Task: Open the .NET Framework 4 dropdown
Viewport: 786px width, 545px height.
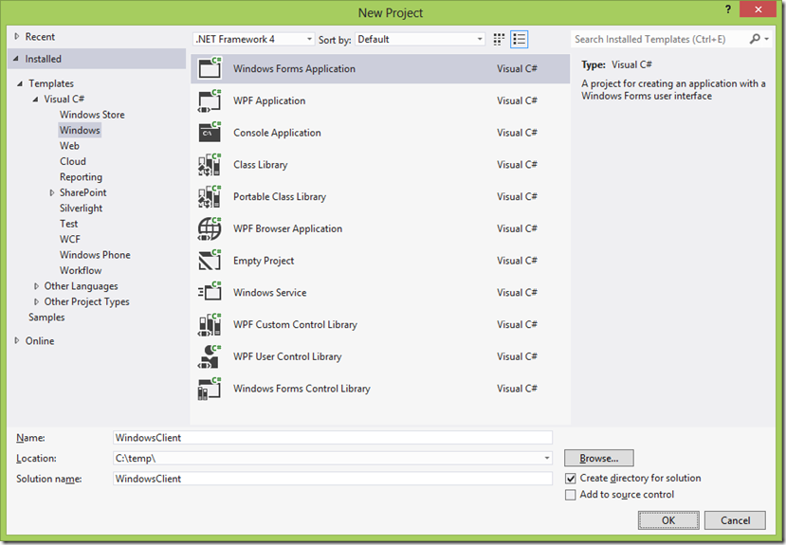Action: (x=254, y=39)
